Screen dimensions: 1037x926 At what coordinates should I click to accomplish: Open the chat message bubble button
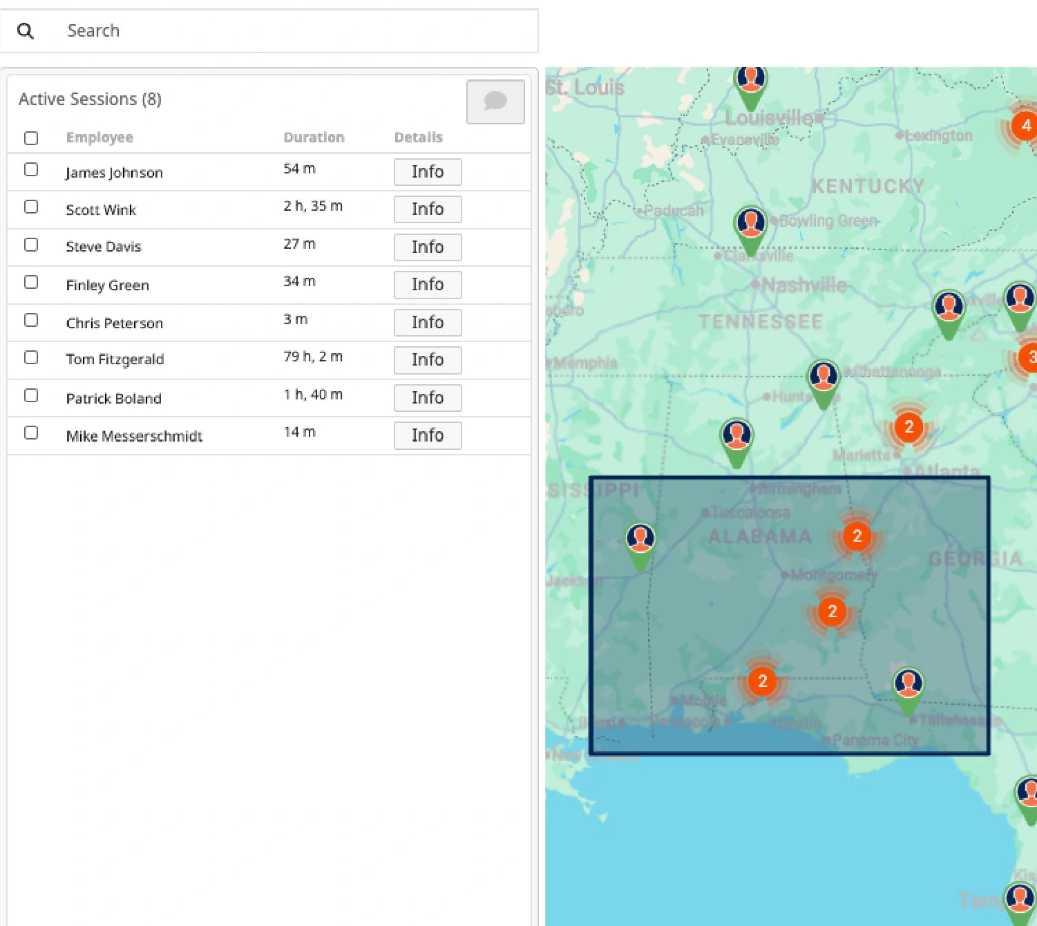pyautogui.click(x=495, y=102)
